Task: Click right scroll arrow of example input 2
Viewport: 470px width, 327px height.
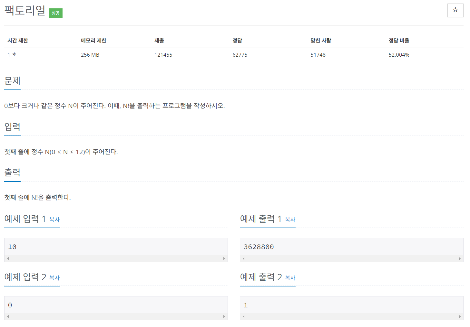Action: point(224,316)
